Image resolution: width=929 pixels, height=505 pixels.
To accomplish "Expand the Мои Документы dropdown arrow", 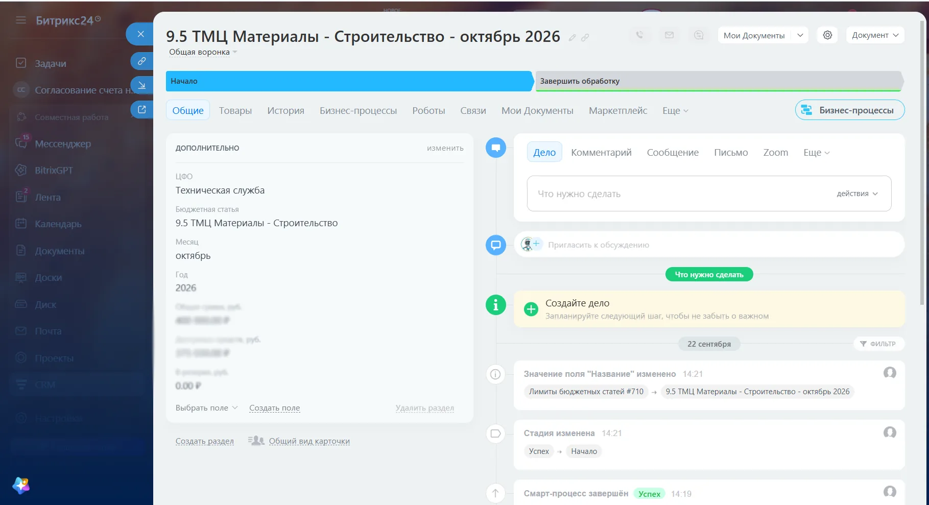I will [x=800, y=35].
